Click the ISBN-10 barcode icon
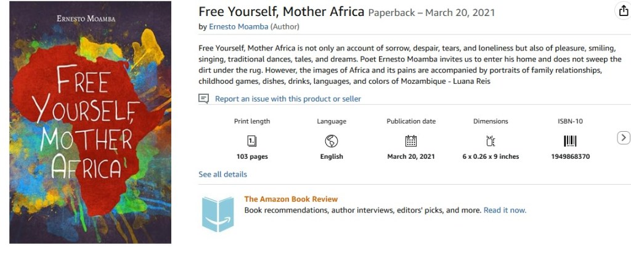Image resolution: width=631 pixels, height=253 pixels. (x=570, y=140)
